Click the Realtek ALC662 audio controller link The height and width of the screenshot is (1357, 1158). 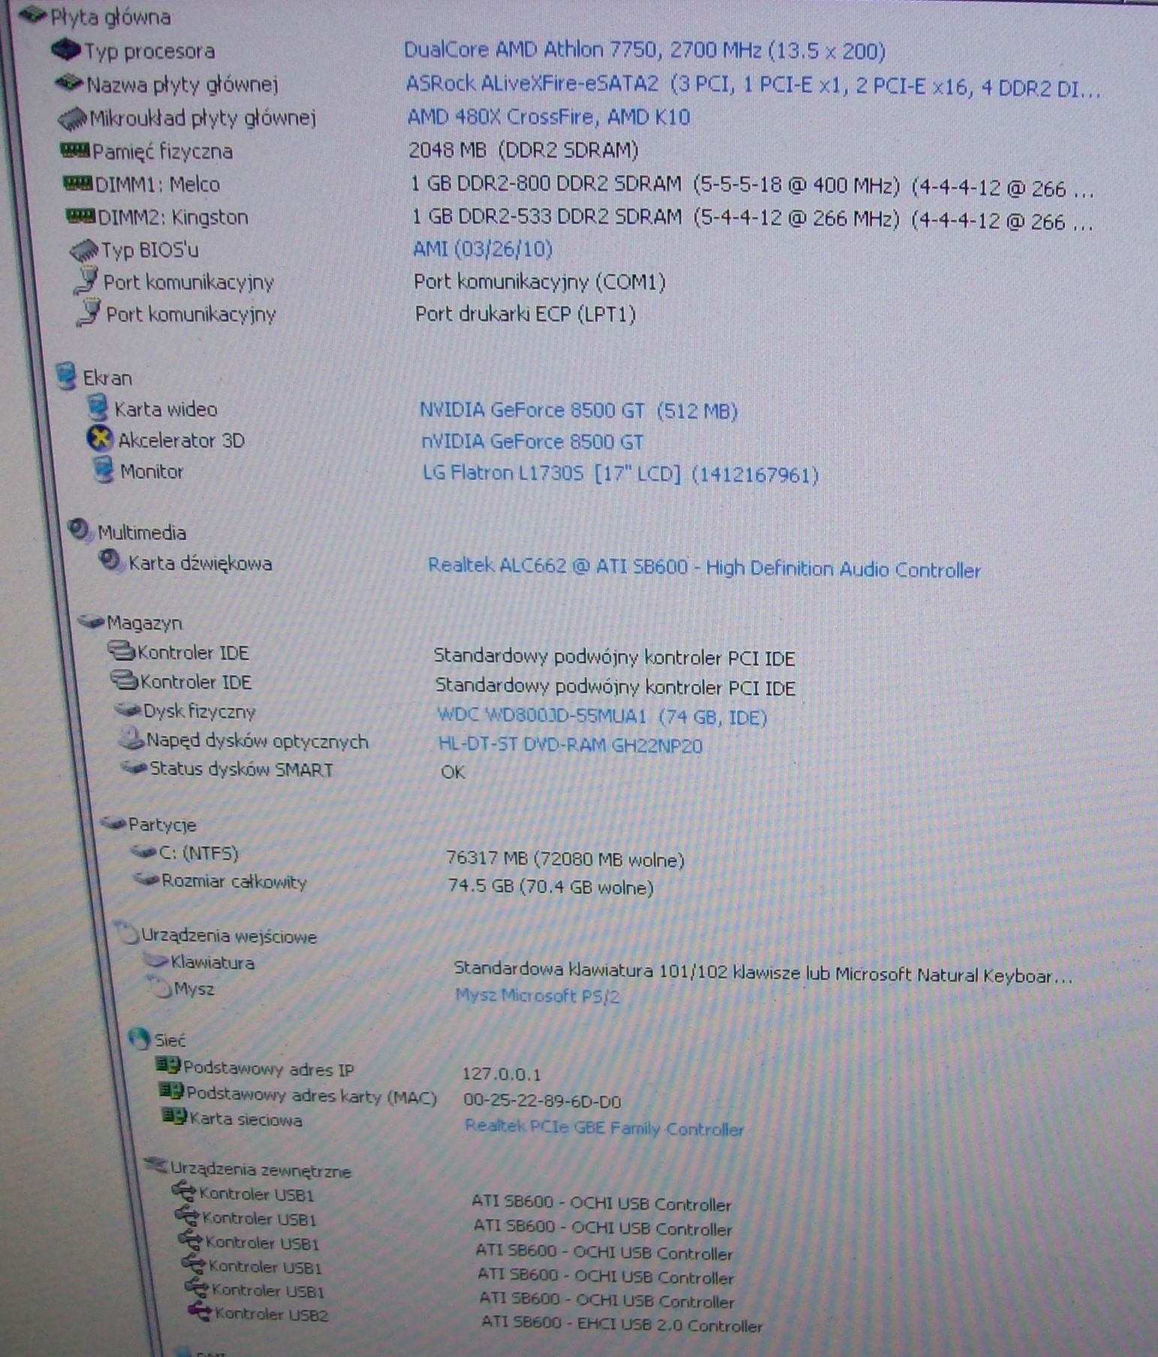[x=704, y=568]
